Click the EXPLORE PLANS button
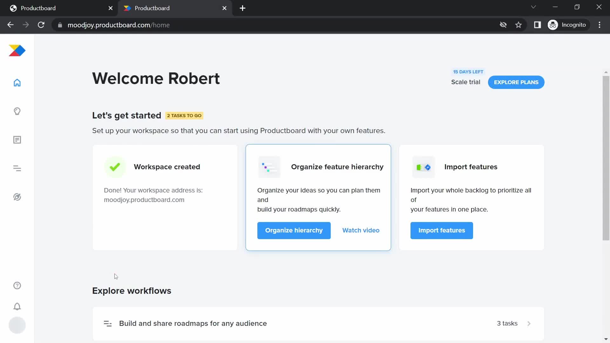Image resolution: width=610 pixels, height=343 pixels. pos(516,82)
